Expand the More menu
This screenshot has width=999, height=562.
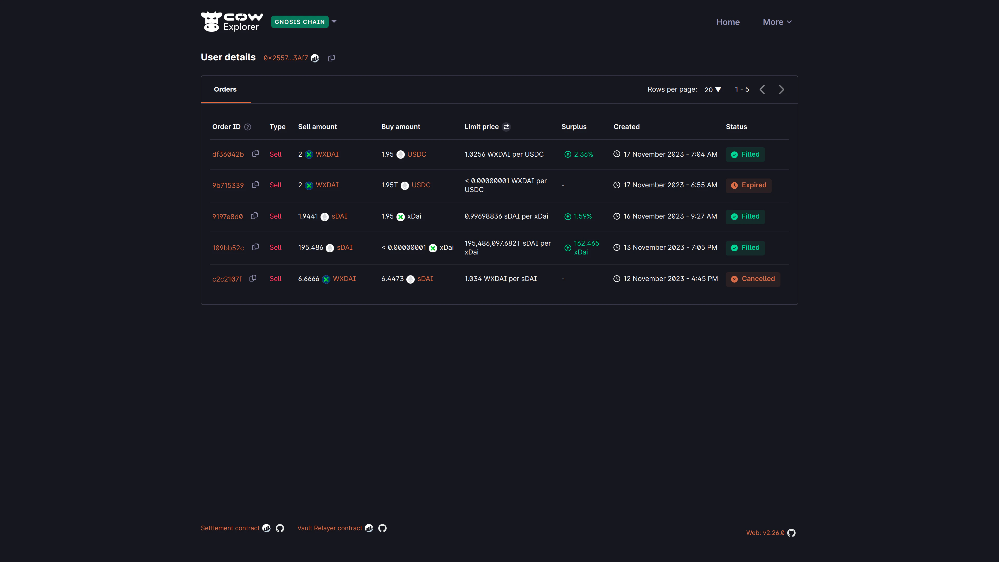tap(777, 22)
